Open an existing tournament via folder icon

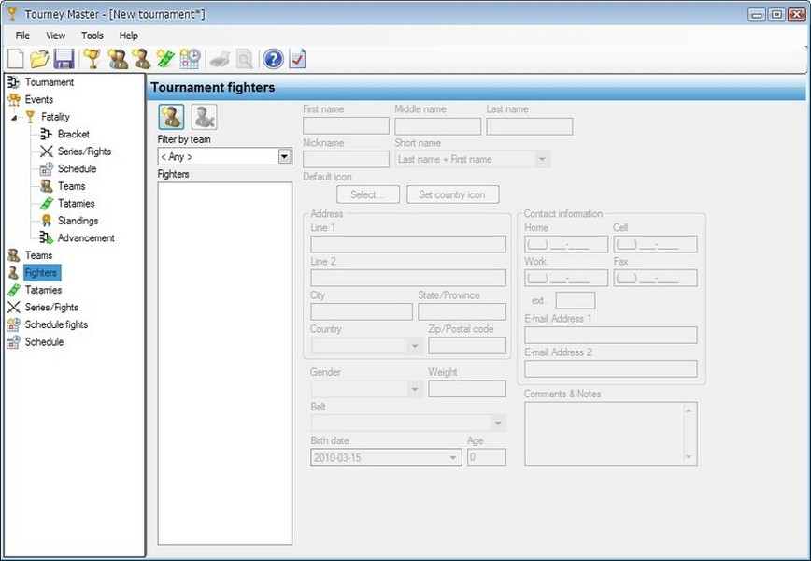coord(39,59)
